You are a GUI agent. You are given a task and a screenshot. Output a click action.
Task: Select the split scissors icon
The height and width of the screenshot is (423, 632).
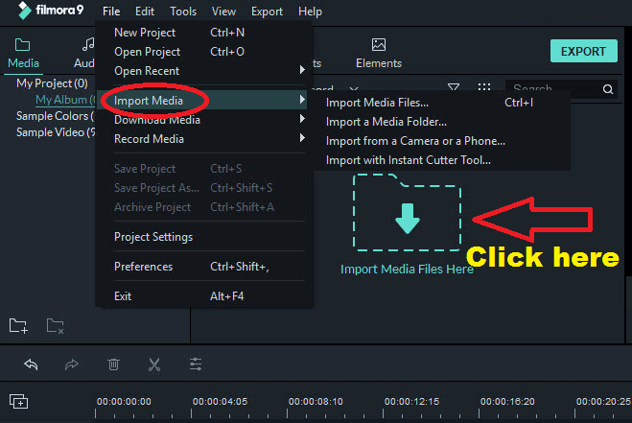pyautogui.click(x=154, y=364)
